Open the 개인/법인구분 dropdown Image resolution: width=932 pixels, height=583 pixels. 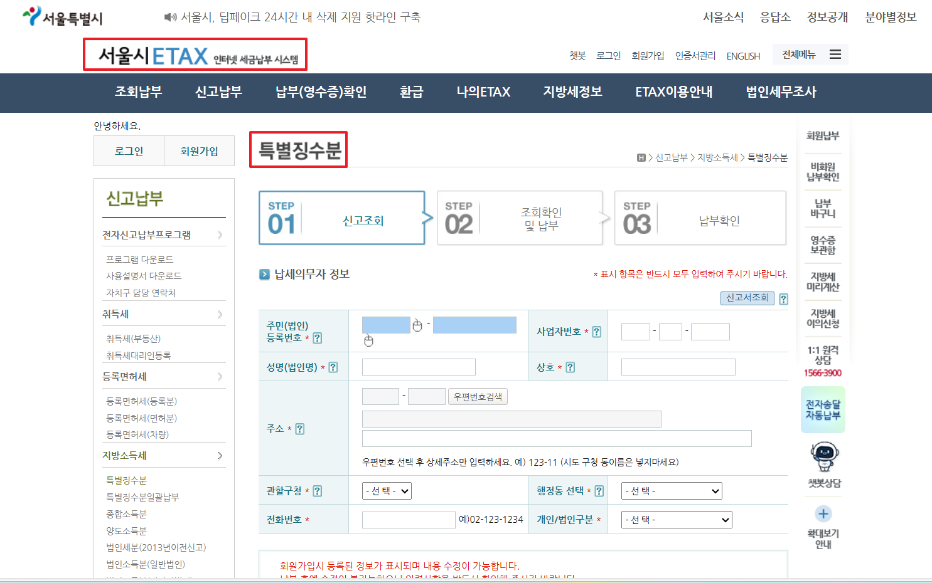pyautogui.click(x=677, y=520)
